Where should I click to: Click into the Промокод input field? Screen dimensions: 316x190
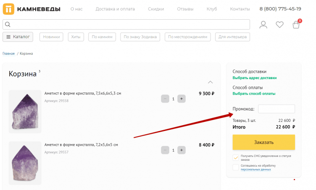tap(276, 109)
